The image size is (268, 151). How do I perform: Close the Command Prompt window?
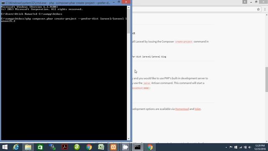coord(126,2)
